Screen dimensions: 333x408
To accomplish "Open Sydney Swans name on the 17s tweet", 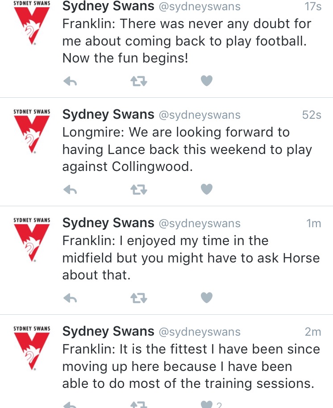I will click(x=108, y=6).
